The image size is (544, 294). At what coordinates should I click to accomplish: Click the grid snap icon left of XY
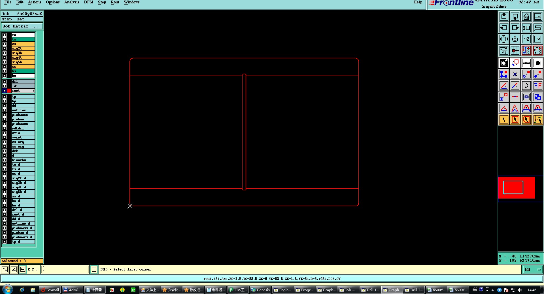point(23,269)
